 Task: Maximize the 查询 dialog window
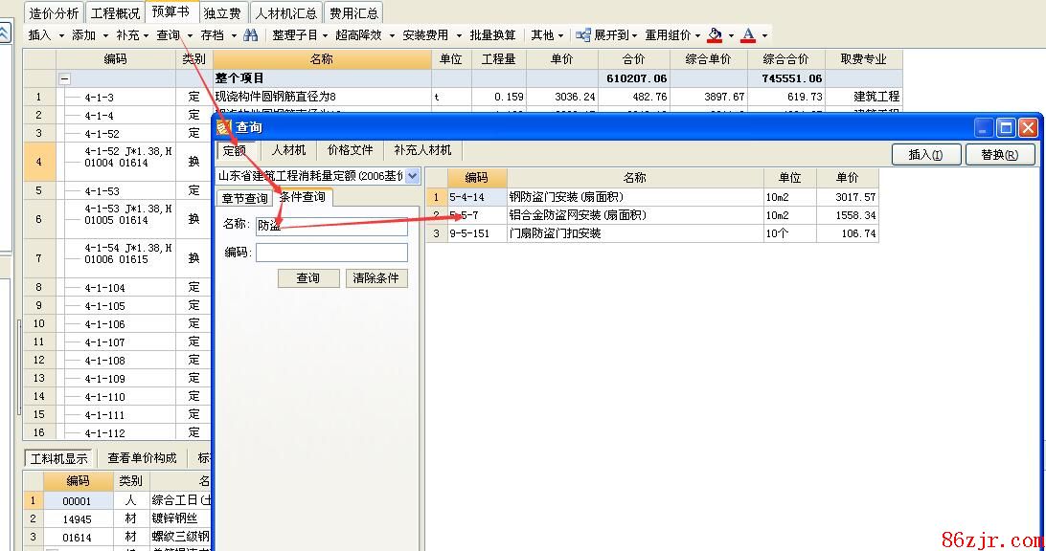pyautogui.click(x=1006, y=127)
